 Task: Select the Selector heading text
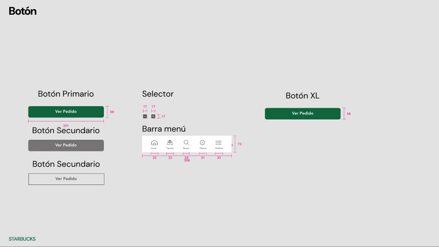(157, 94)
